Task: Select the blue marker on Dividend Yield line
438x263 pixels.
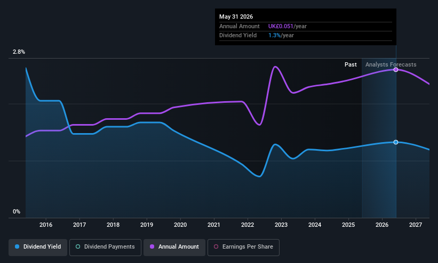Action: click(396, 142)
